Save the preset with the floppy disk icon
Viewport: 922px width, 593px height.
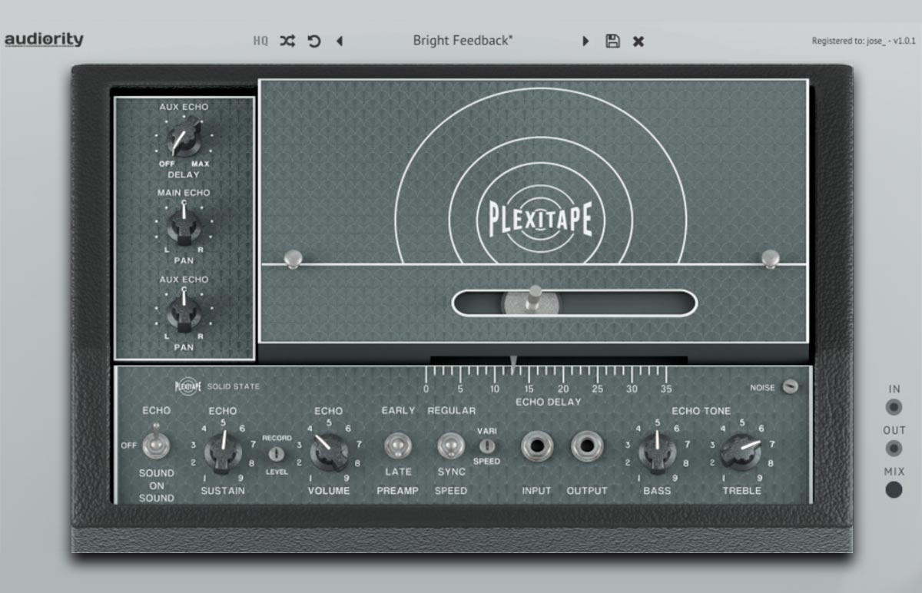[612, 41]
